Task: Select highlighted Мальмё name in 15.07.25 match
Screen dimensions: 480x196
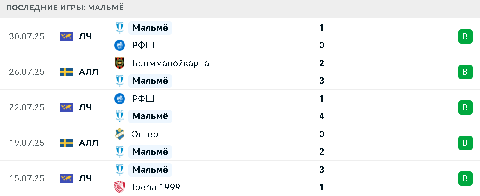Action: click(150, 169)
